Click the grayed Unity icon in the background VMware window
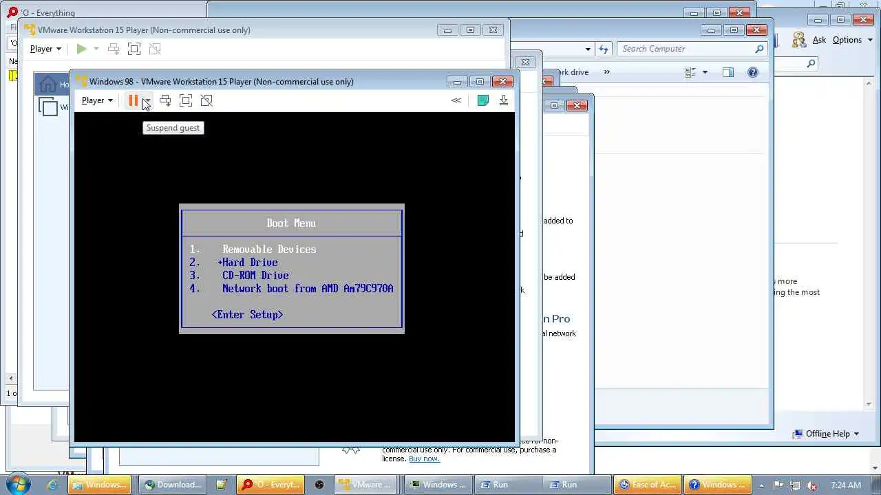The image size is (881, 495). (155, 49)
